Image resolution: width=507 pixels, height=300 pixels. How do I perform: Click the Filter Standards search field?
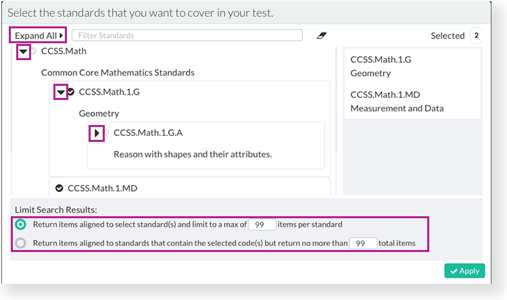click(x=187, y=35)
